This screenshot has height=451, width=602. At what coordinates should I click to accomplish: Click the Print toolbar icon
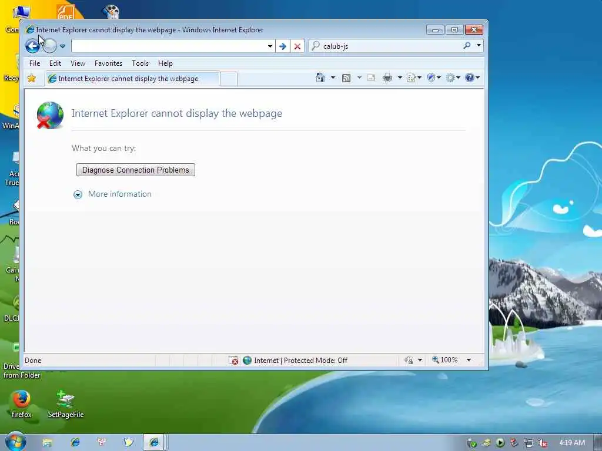pos(387,78)
